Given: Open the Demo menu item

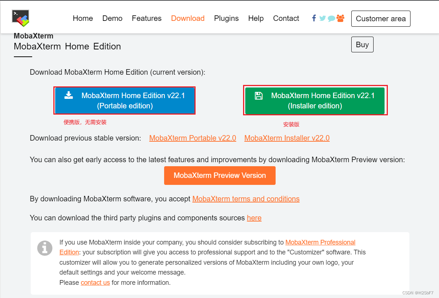Looking at the screenshot, I should (x=113, y=18).
